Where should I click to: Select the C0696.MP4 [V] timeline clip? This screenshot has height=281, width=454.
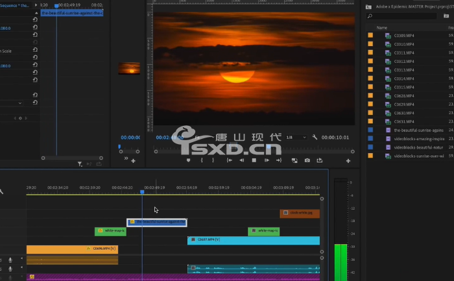coord(72,249)
